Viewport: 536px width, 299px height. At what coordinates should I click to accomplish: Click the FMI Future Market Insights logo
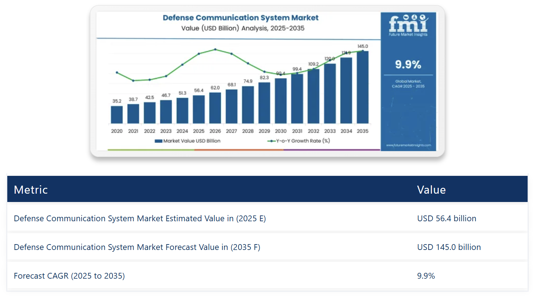(x=408, y=25)
